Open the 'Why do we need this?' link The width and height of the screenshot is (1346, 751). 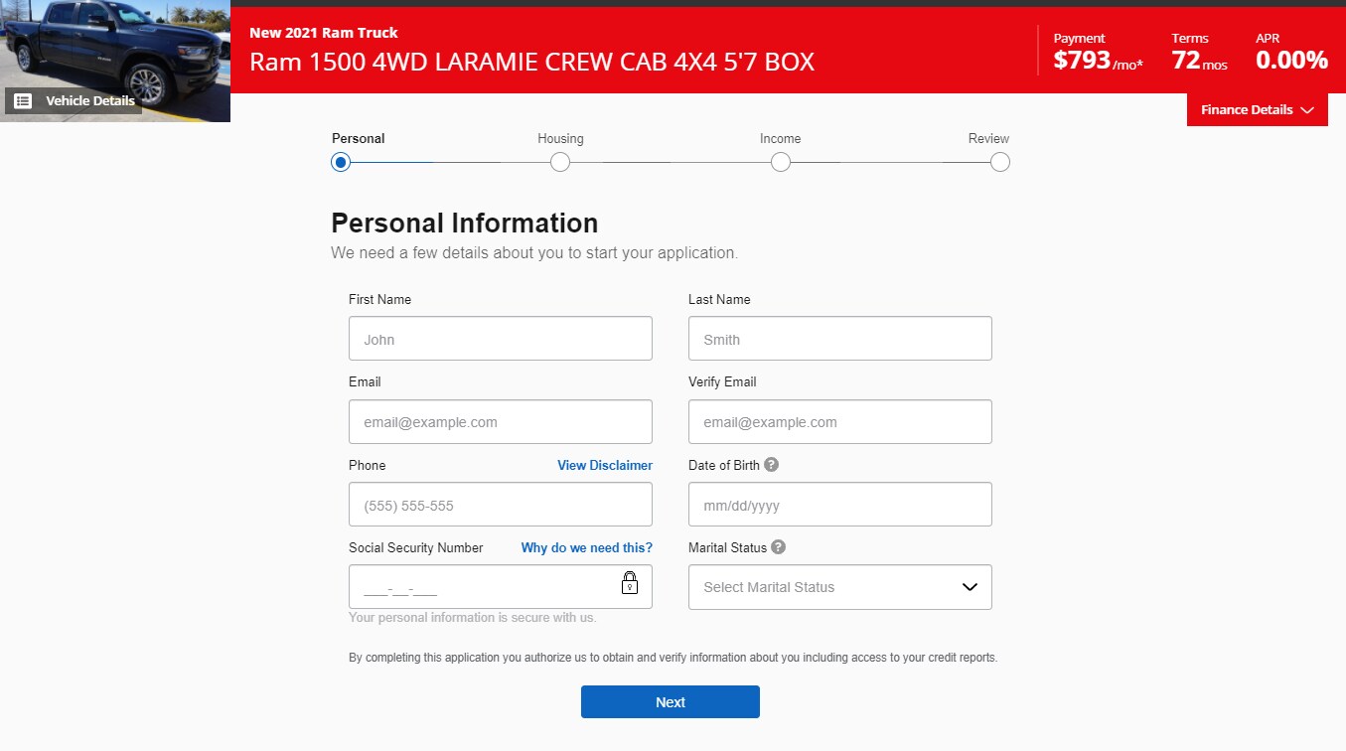[587, 547]
